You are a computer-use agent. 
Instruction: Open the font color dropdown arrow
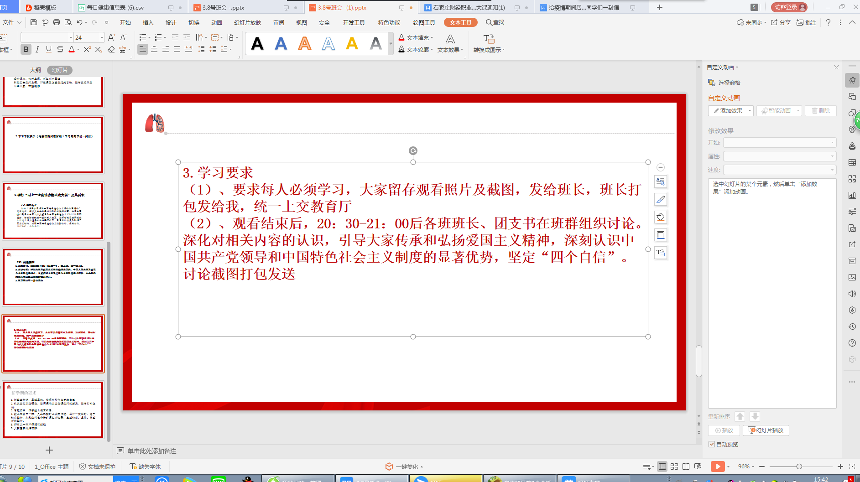pyautogui.click(x=78, y=50)
